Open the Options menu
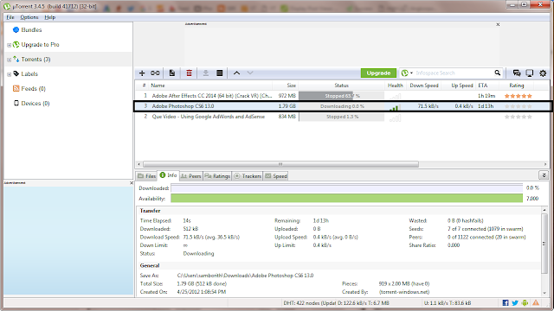The width and height of the screenshot is (554, 311). click(x=29, y=17)
